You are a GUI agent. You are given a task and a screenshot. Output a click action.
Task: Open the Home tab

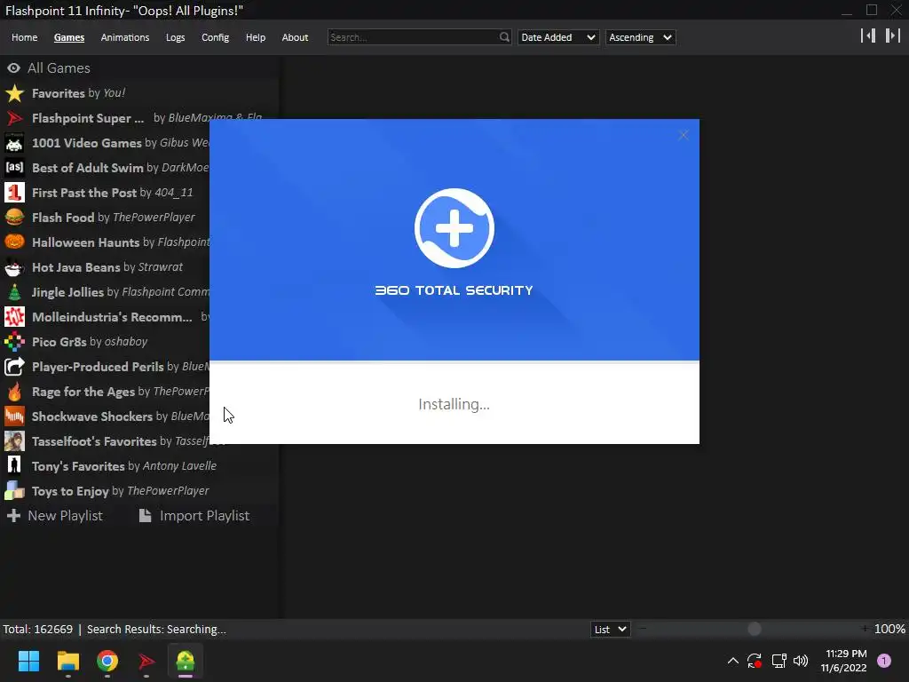24,37
